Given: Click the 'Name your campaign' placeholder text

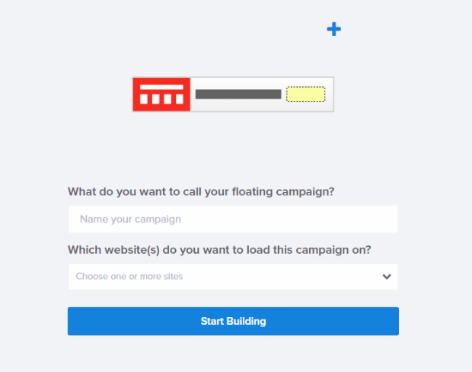Looking at the screenshot, I should (x=130, y=220).
